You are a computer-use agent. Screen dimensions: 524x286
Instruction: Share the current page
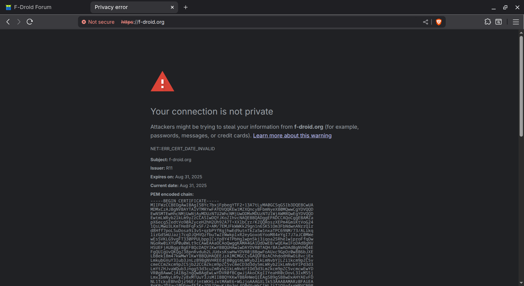(426, 22)
